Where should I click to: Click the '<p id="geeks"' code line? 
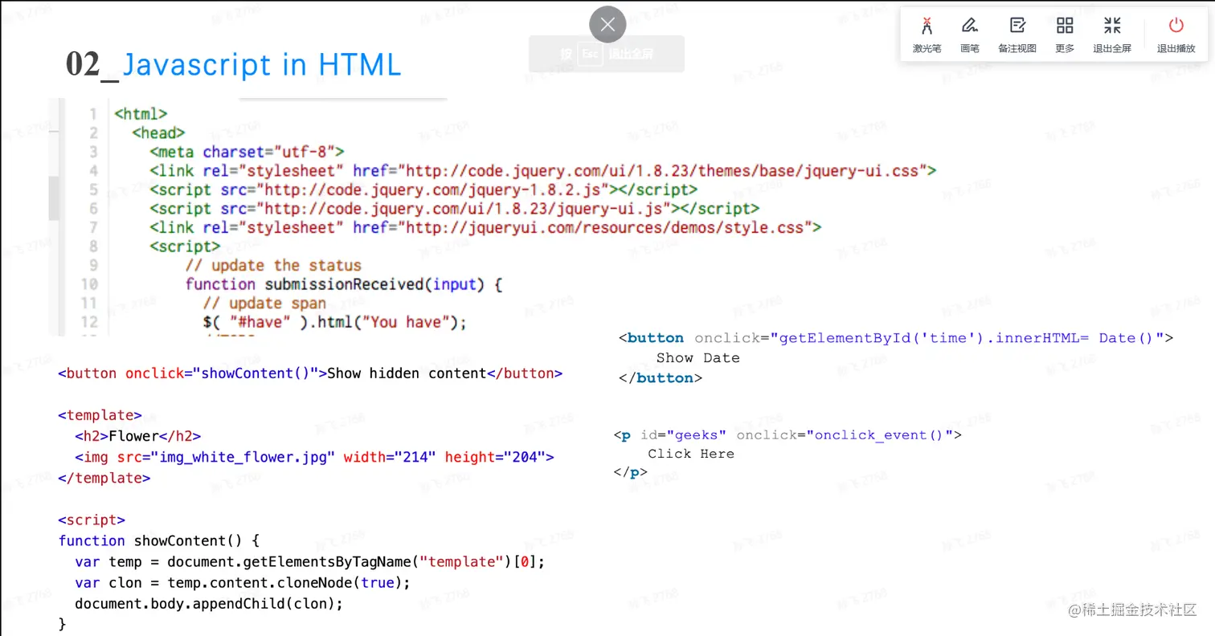point(787,435)
